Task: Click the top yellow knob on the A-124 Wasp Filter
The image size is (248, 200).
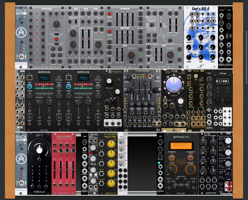Action: point(111,144)
